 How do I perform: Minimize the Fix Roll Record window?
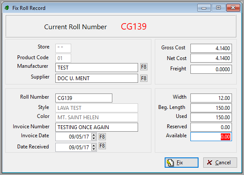204,8
